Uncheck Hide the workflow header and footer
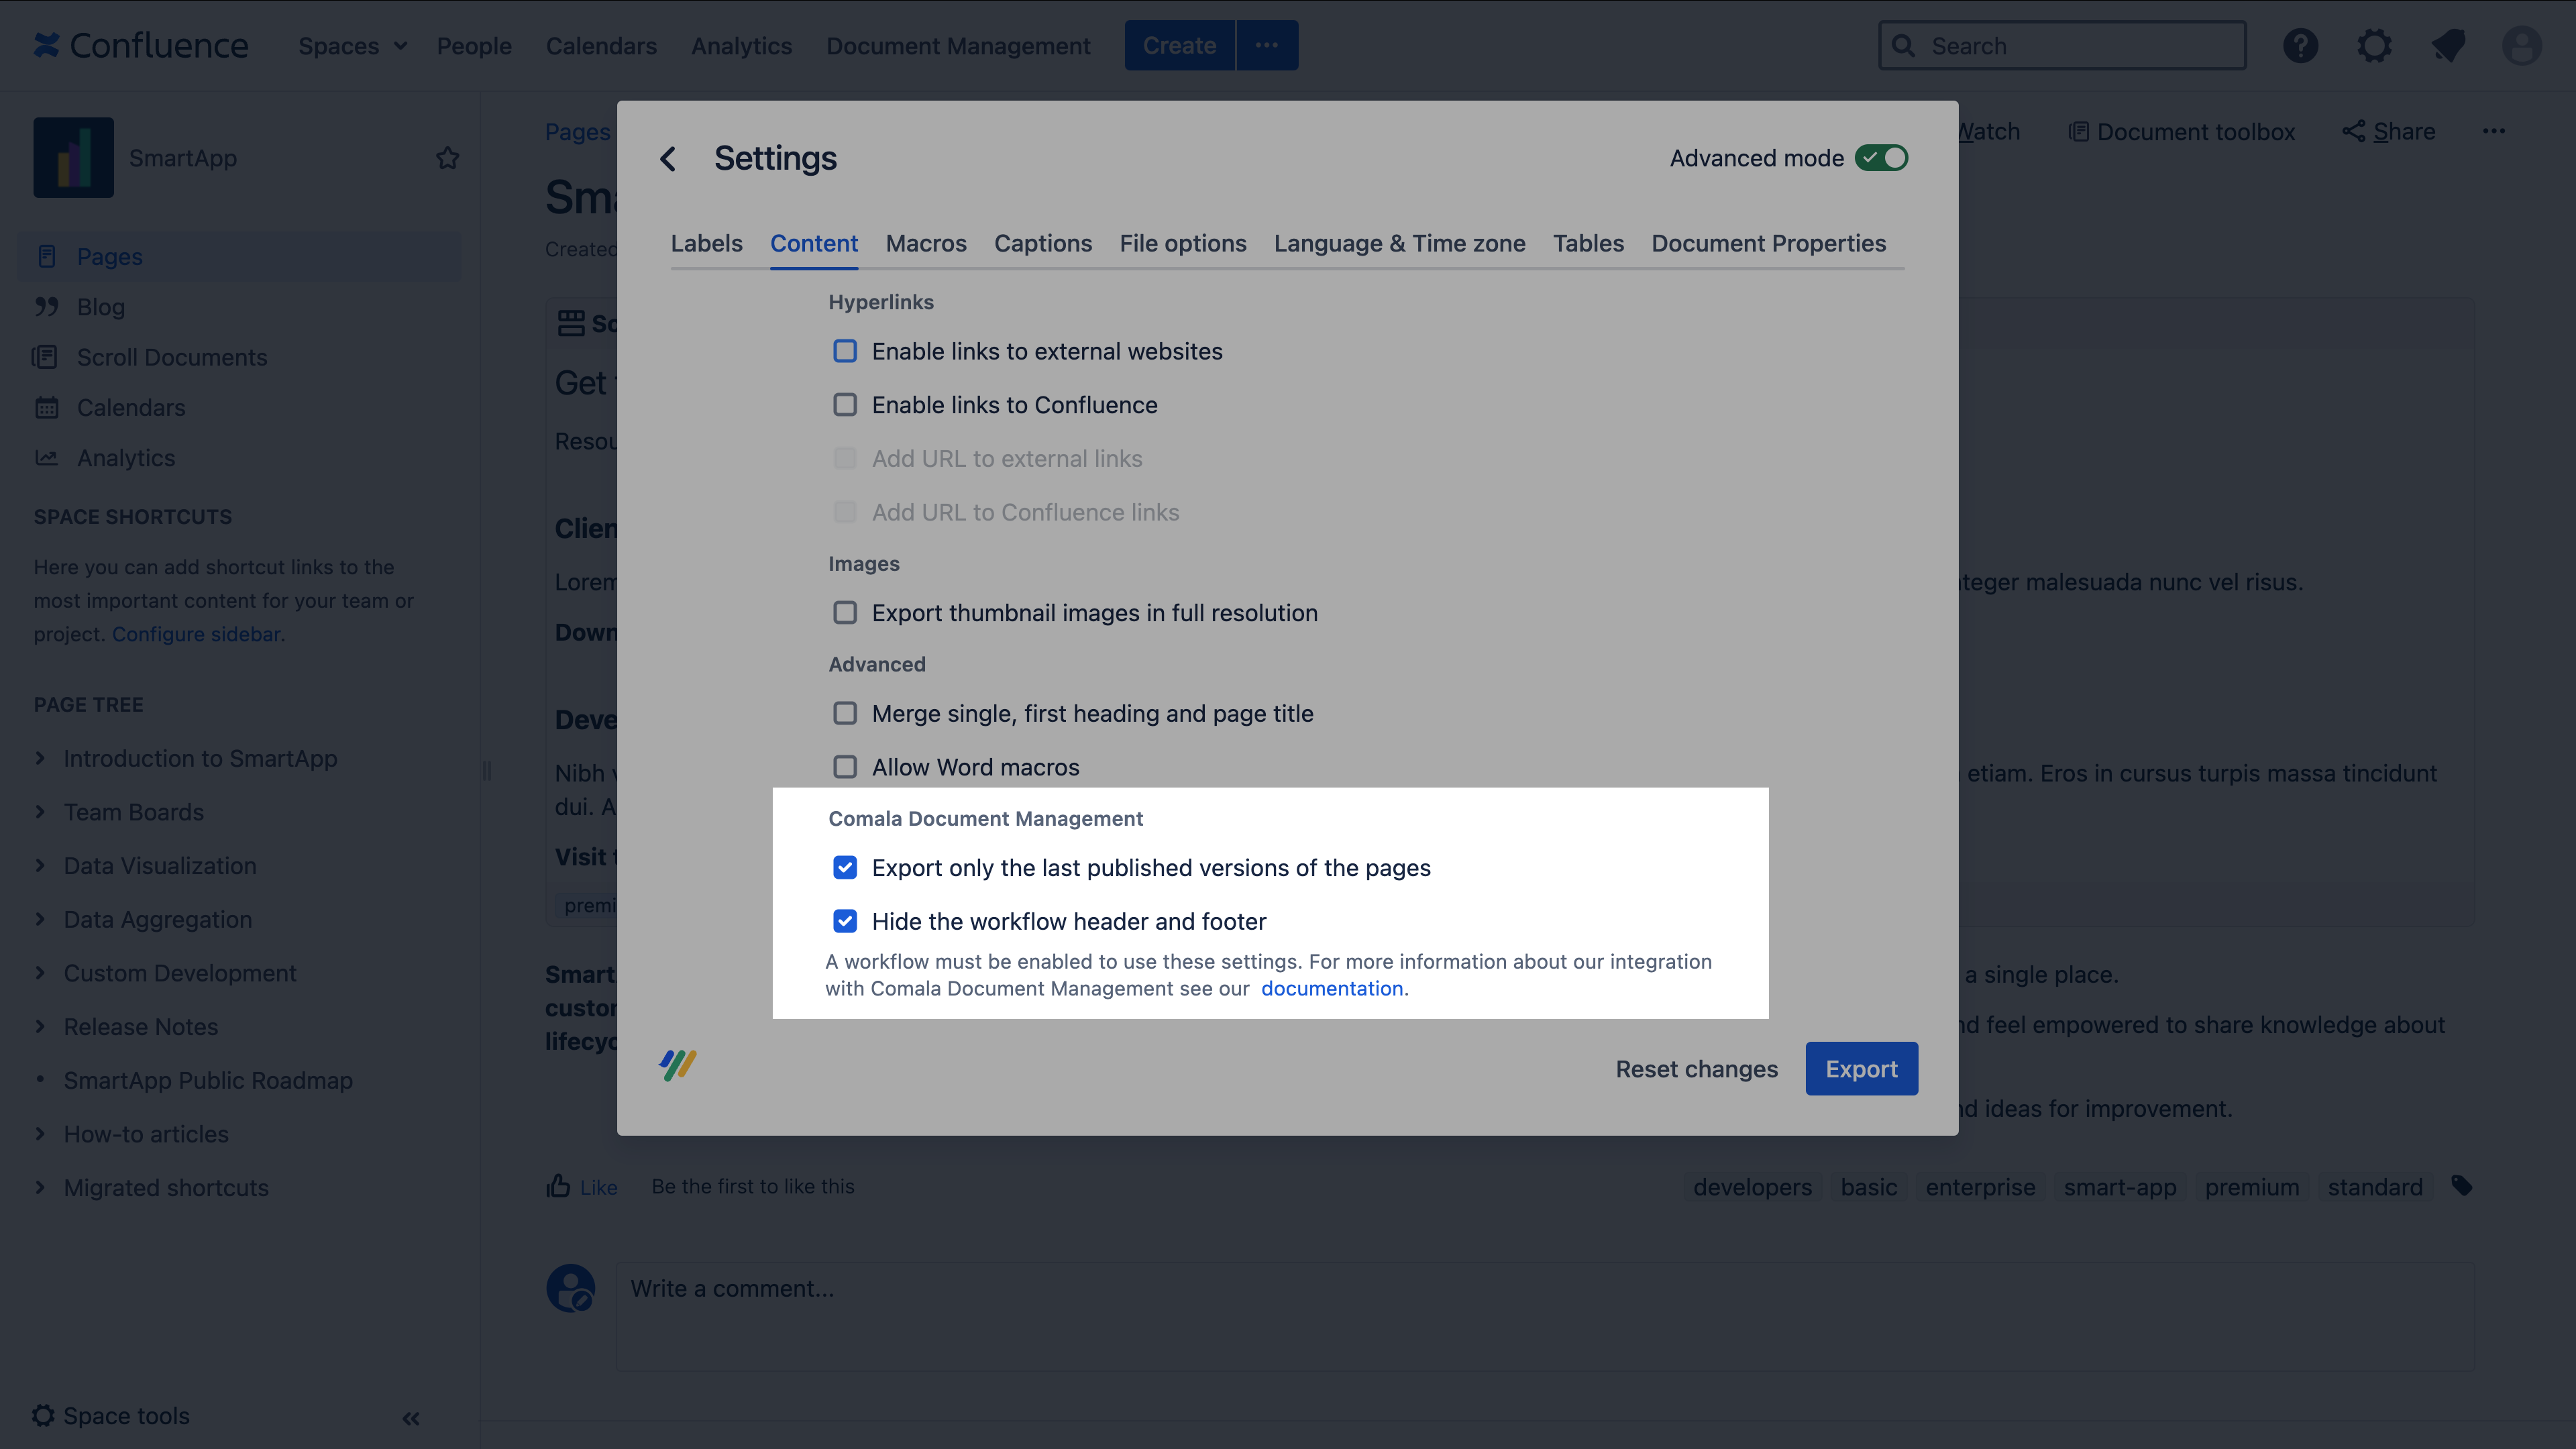2576x1449 pixels. point(845,921)
